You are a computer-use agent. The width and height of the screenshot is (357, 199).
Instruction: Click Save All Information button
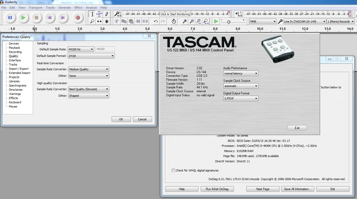point(297,189)
